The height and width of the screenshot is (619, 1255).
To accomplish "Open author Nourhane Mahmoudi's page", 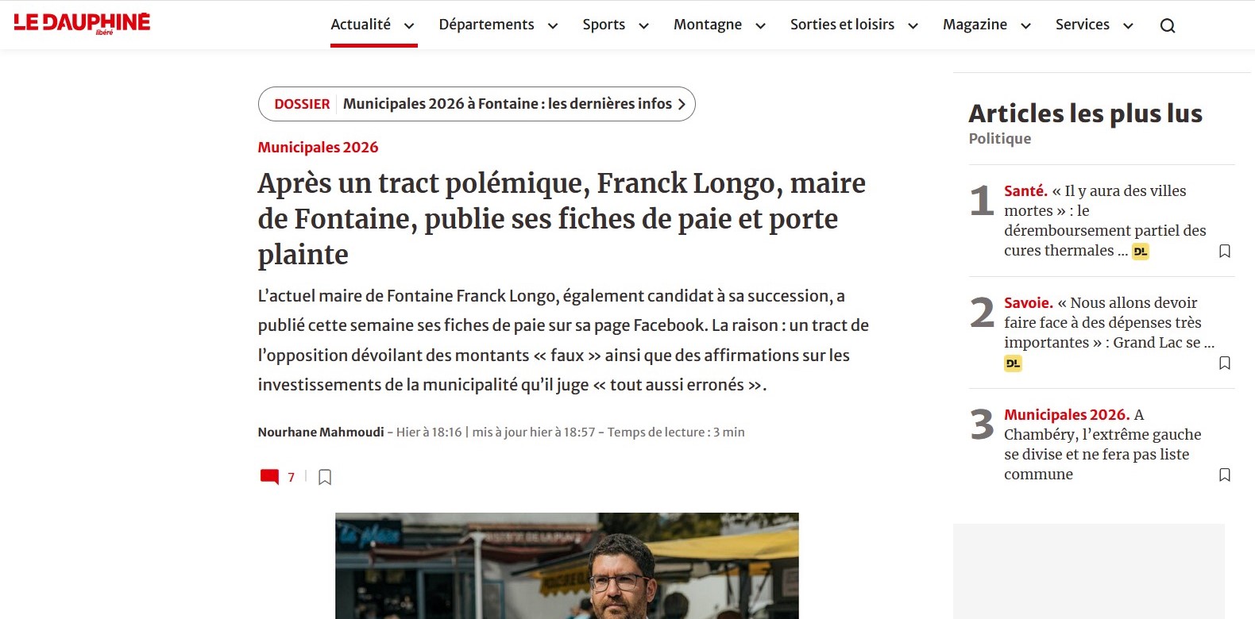I will coord(320,433).
